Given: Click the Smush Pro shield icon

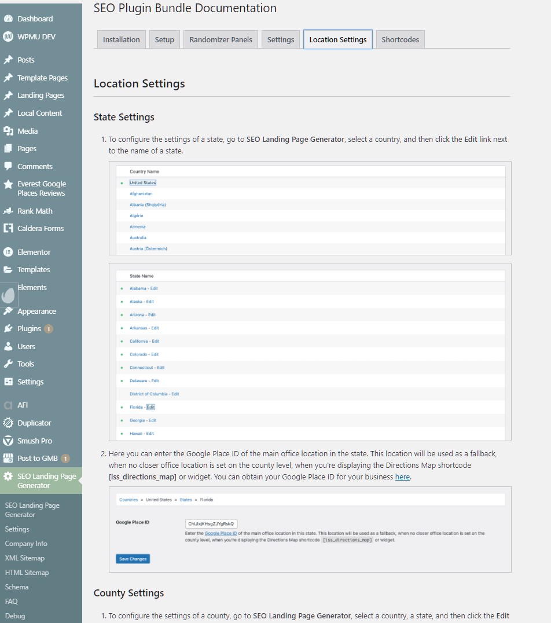Looking at the screenshot, I should [x=8, y=441].
